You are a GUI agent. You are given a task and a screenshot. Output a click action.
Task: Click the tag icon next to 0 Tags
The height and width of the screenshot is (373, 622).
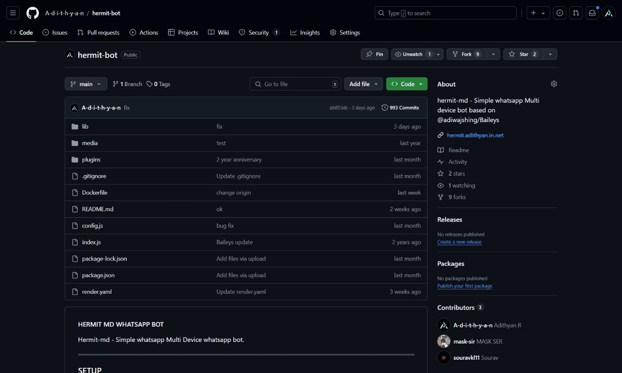[149, 84]
